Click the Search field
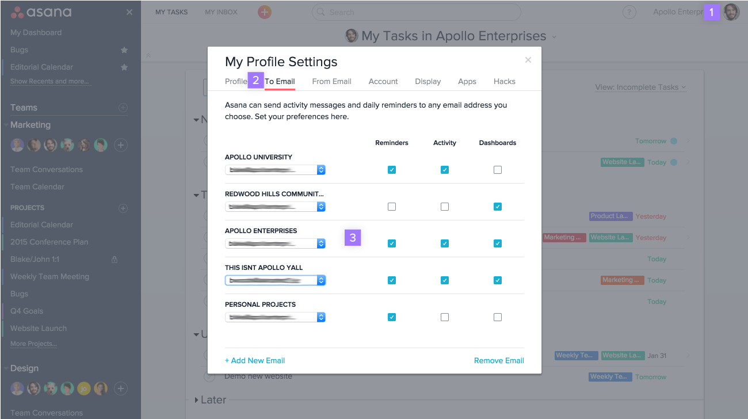Screen dimensions: 748x419 click(416, 12)
